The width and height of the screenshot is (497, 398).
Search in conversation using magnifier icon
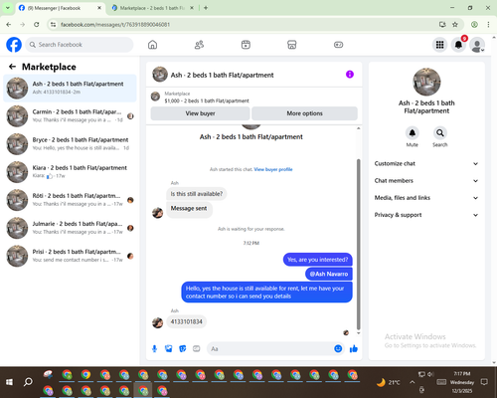coord(440,133)
